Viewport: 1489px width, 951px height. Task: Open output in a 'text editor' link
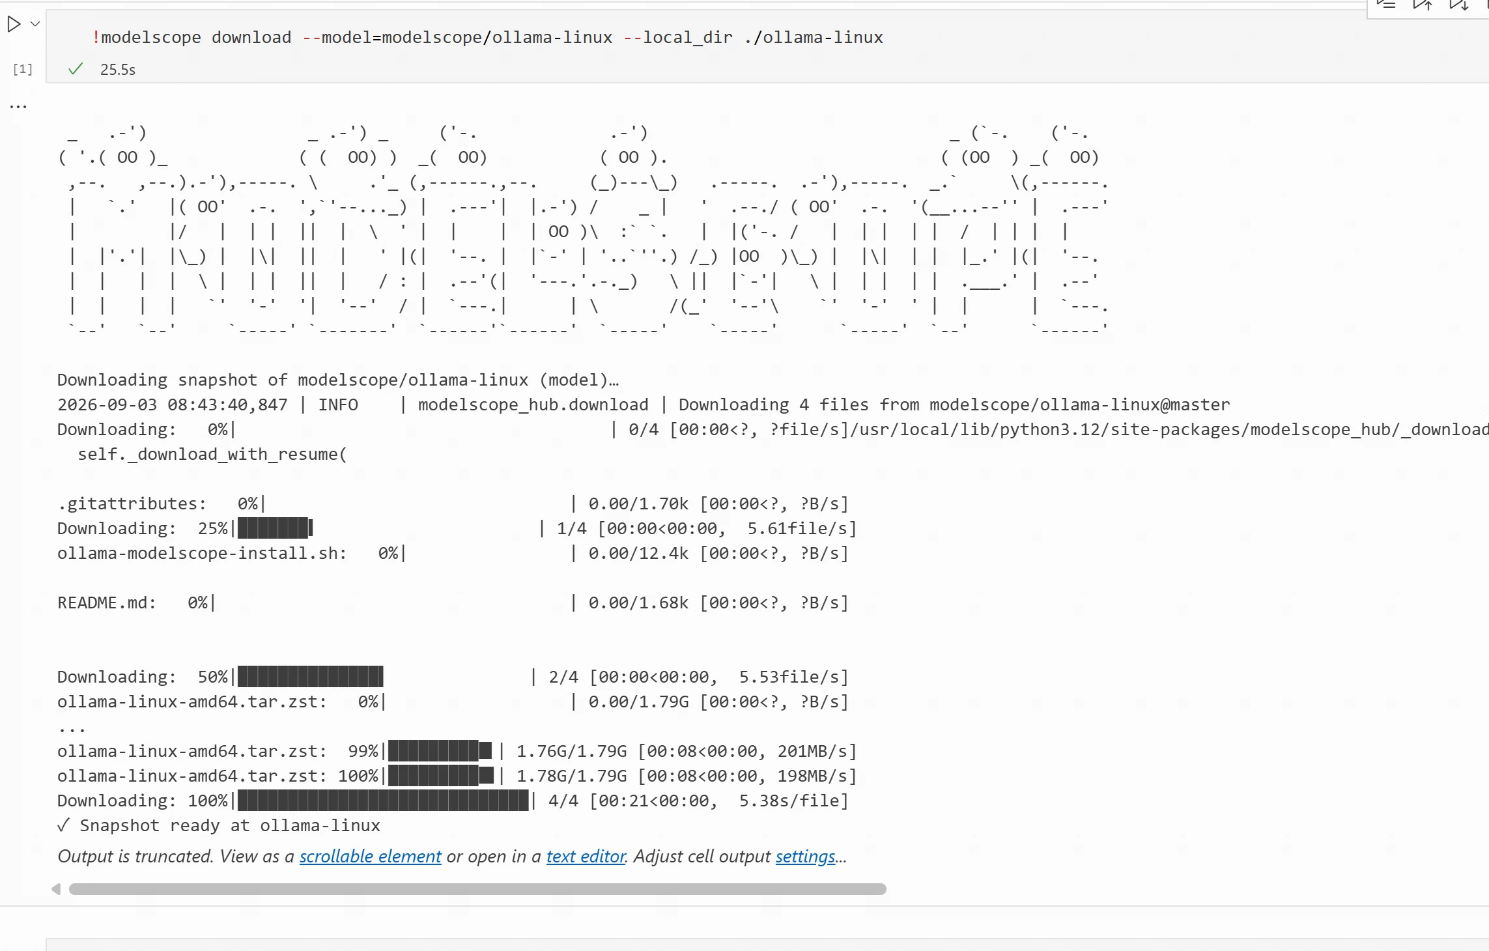586,856
